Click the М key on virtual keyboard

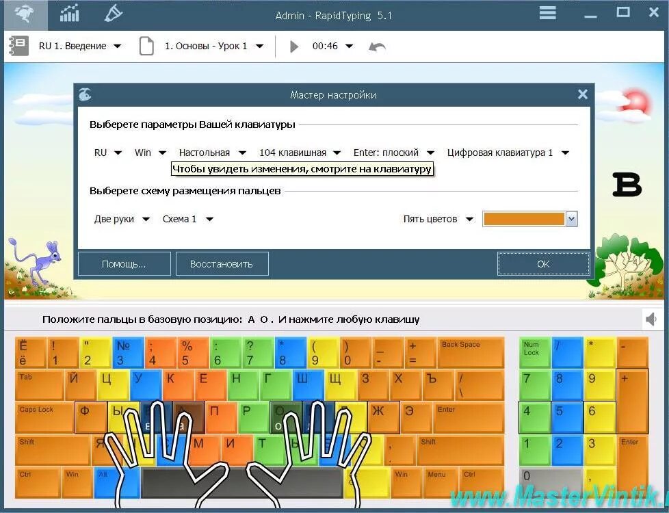(205, 450)
